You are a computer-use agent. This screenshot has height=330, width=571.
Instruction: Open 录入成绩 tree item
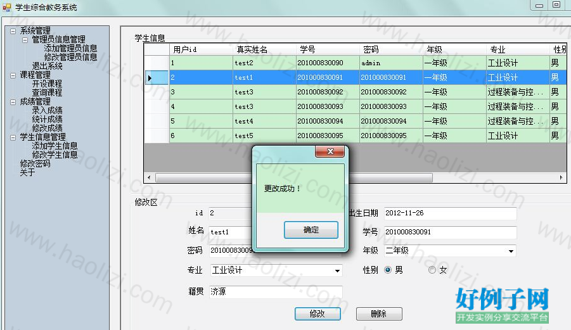coord(48,110)
